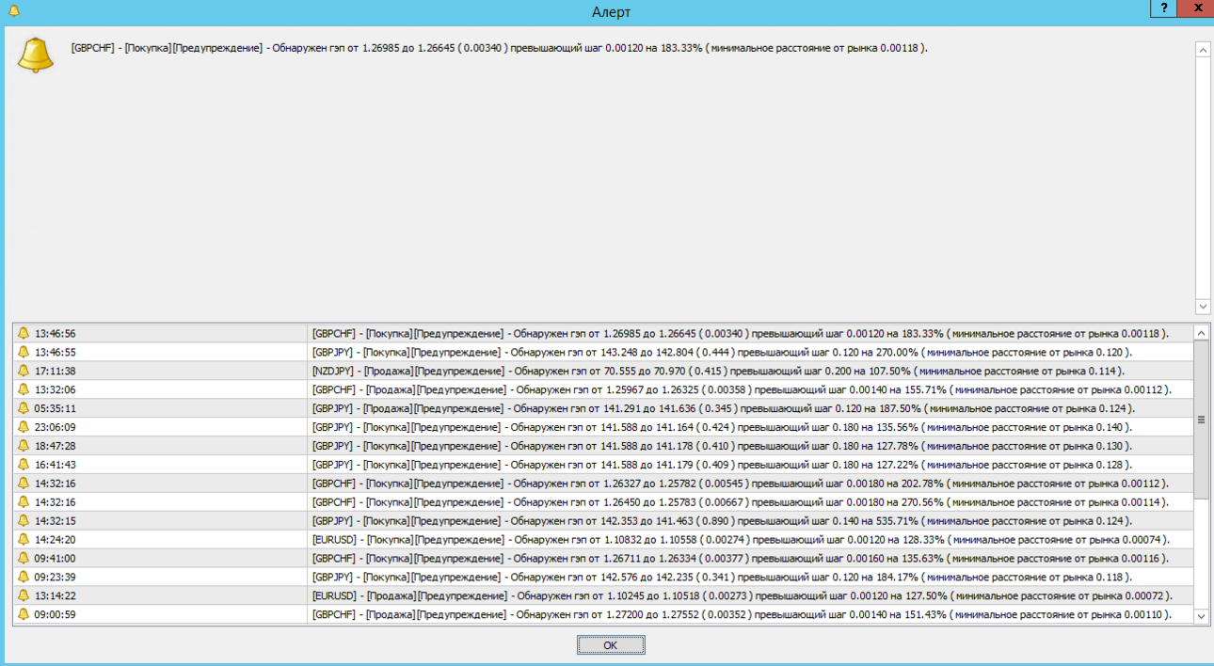Click the bell icon beside 23:06:09
This screenshot has height=666, width=1214.
(x=24, y=427)
